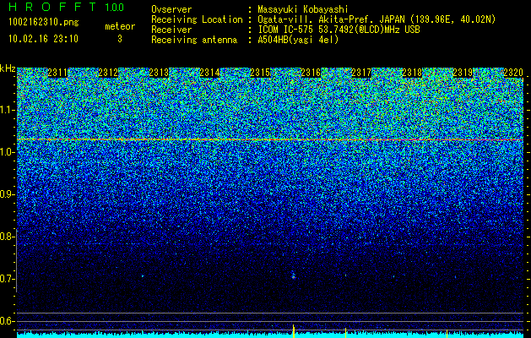
Task: Click the 2311 time label
Action: coord(57,73)
